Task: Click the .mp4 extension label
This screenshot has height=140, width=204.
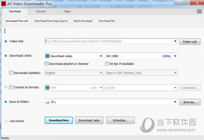Action: coord(93,88)
